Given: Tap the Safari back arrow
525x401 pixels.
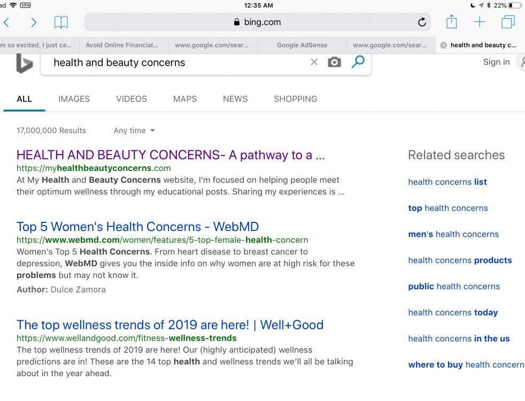Looking at the screenshot, I should [x=6, y=22].
